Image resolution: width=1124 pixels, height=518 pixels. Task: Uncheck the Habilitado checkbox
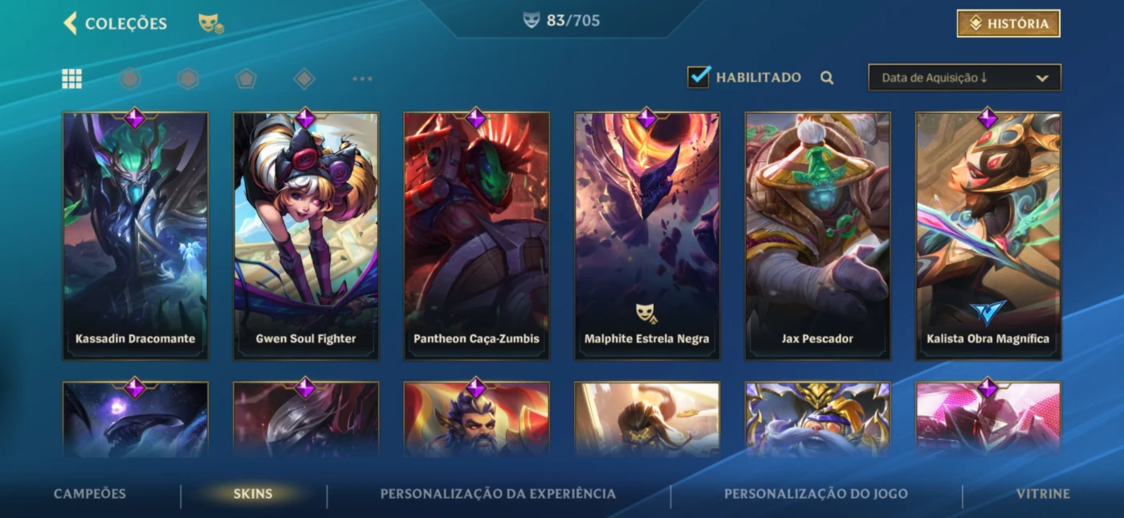(698, 77)
